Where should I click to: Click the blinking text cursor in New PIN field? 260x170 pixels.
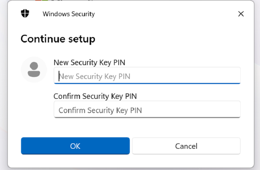tap(59, 76)
